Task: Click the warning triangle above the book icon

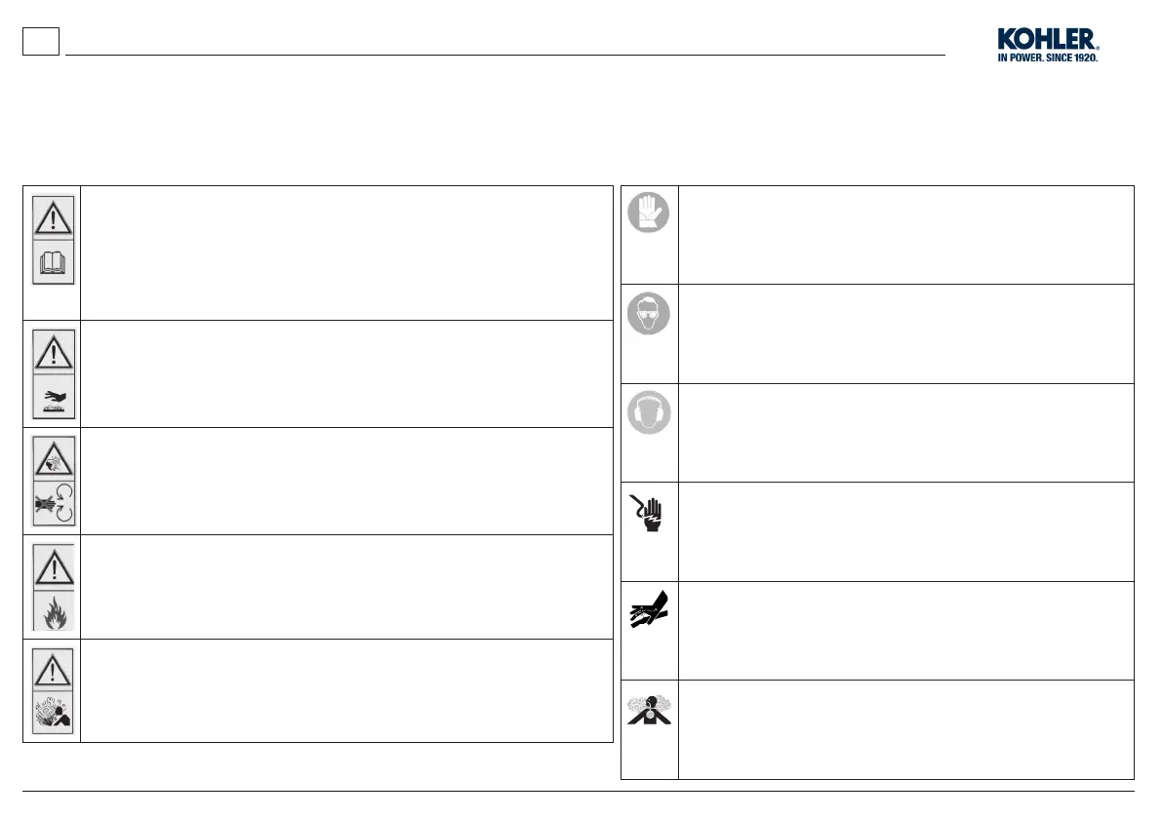Action: pyautogui.click(x=53, y=217)
